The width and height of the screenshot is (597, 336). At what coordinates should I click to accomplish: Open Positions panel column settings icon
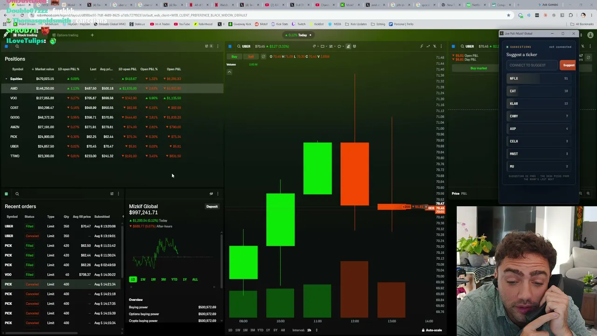[207, 46]
